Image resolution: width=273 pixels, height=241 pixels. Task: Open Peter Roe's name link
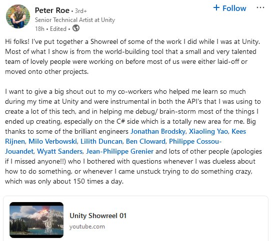click(52, 10)
